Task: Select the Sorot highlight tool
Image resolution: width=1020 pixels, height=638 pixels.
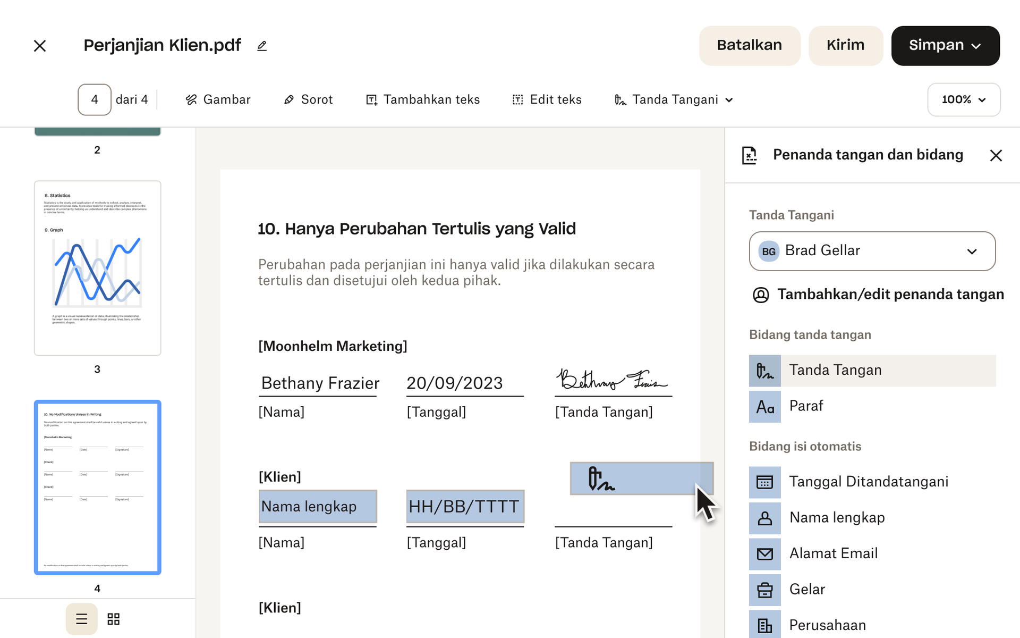Action: pos(308,99)
